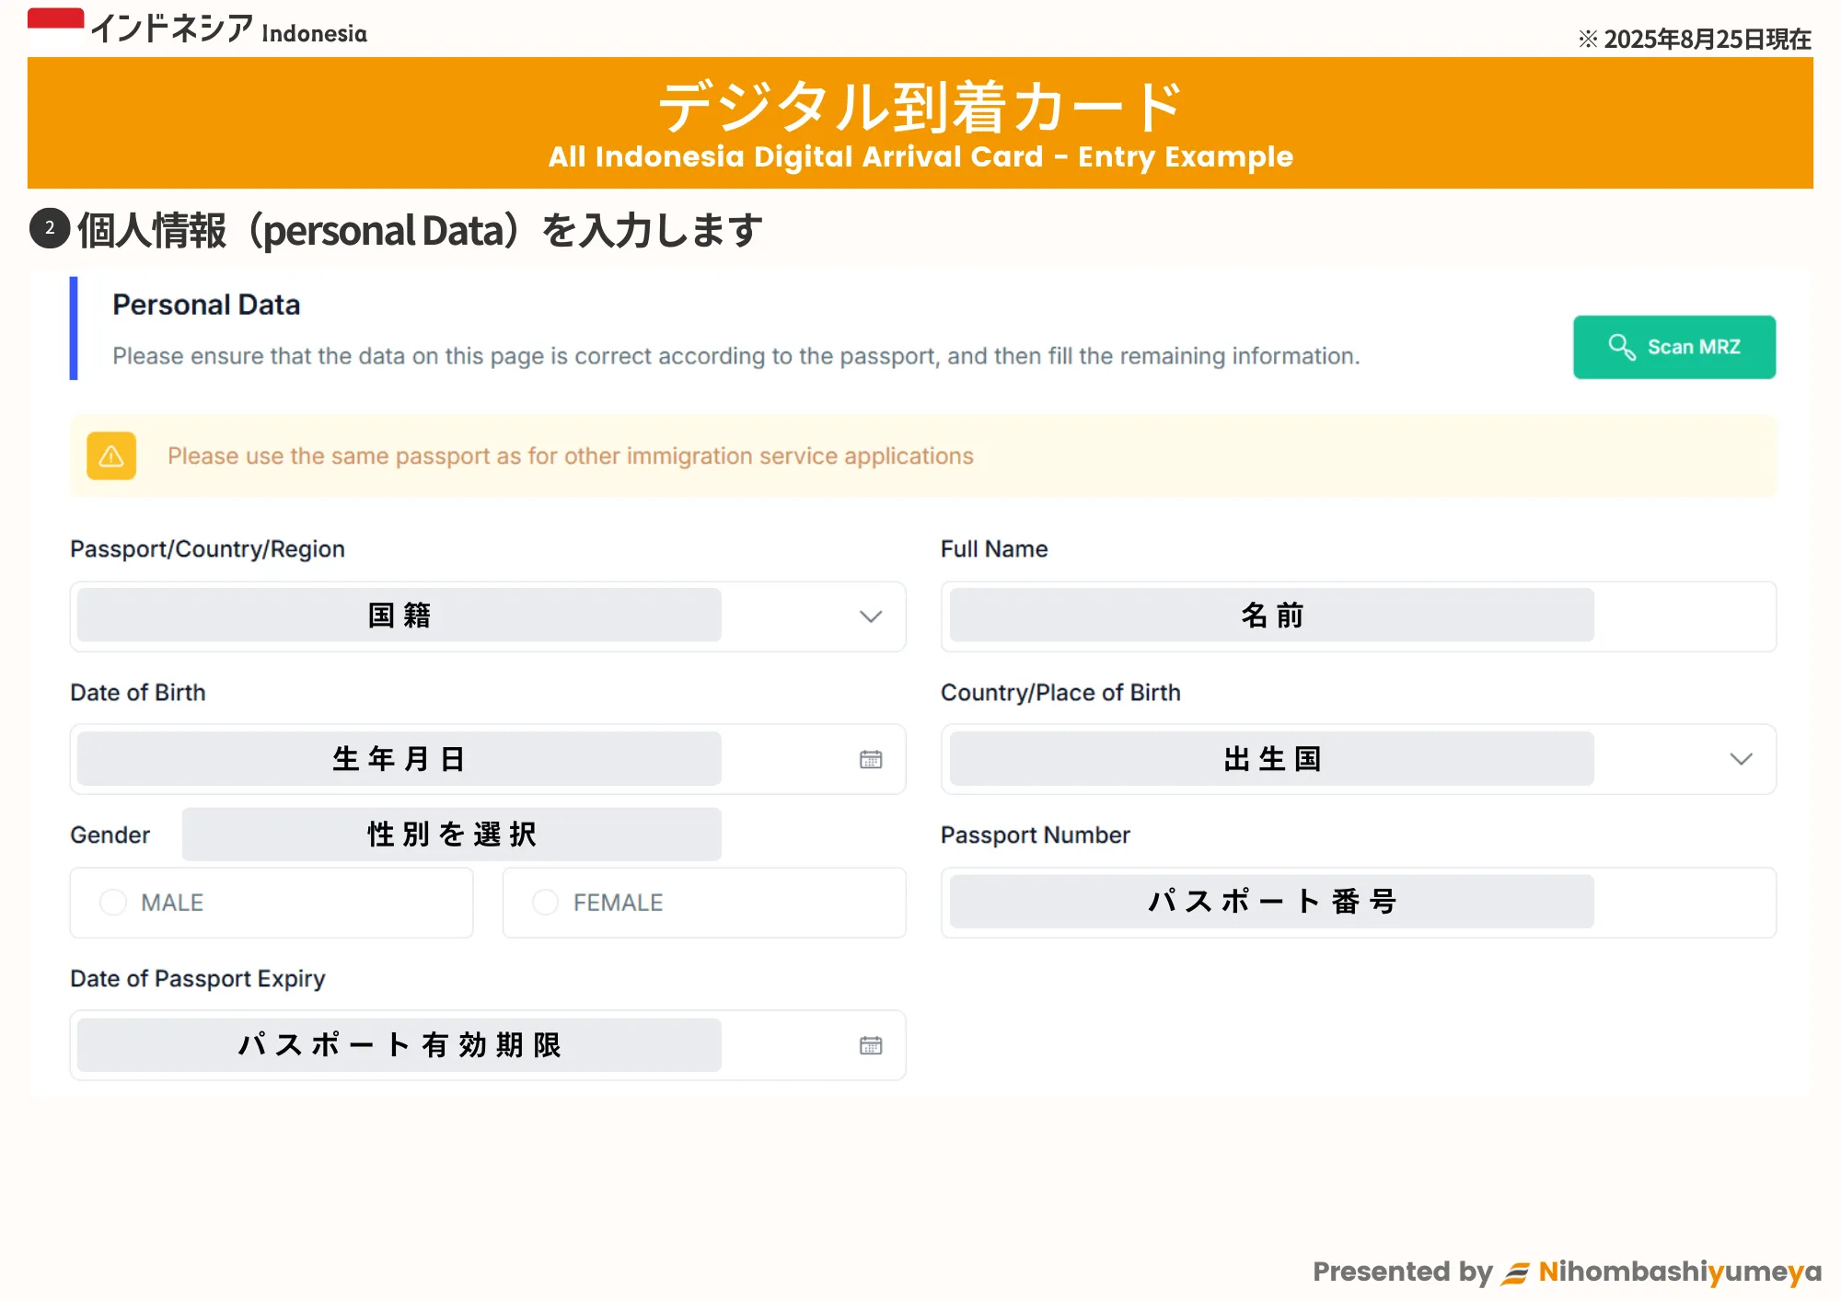Click the Nihombashiyumeya presenter link
This screenshot has width=1841, height=1301.
[x=1679, y=1272]
